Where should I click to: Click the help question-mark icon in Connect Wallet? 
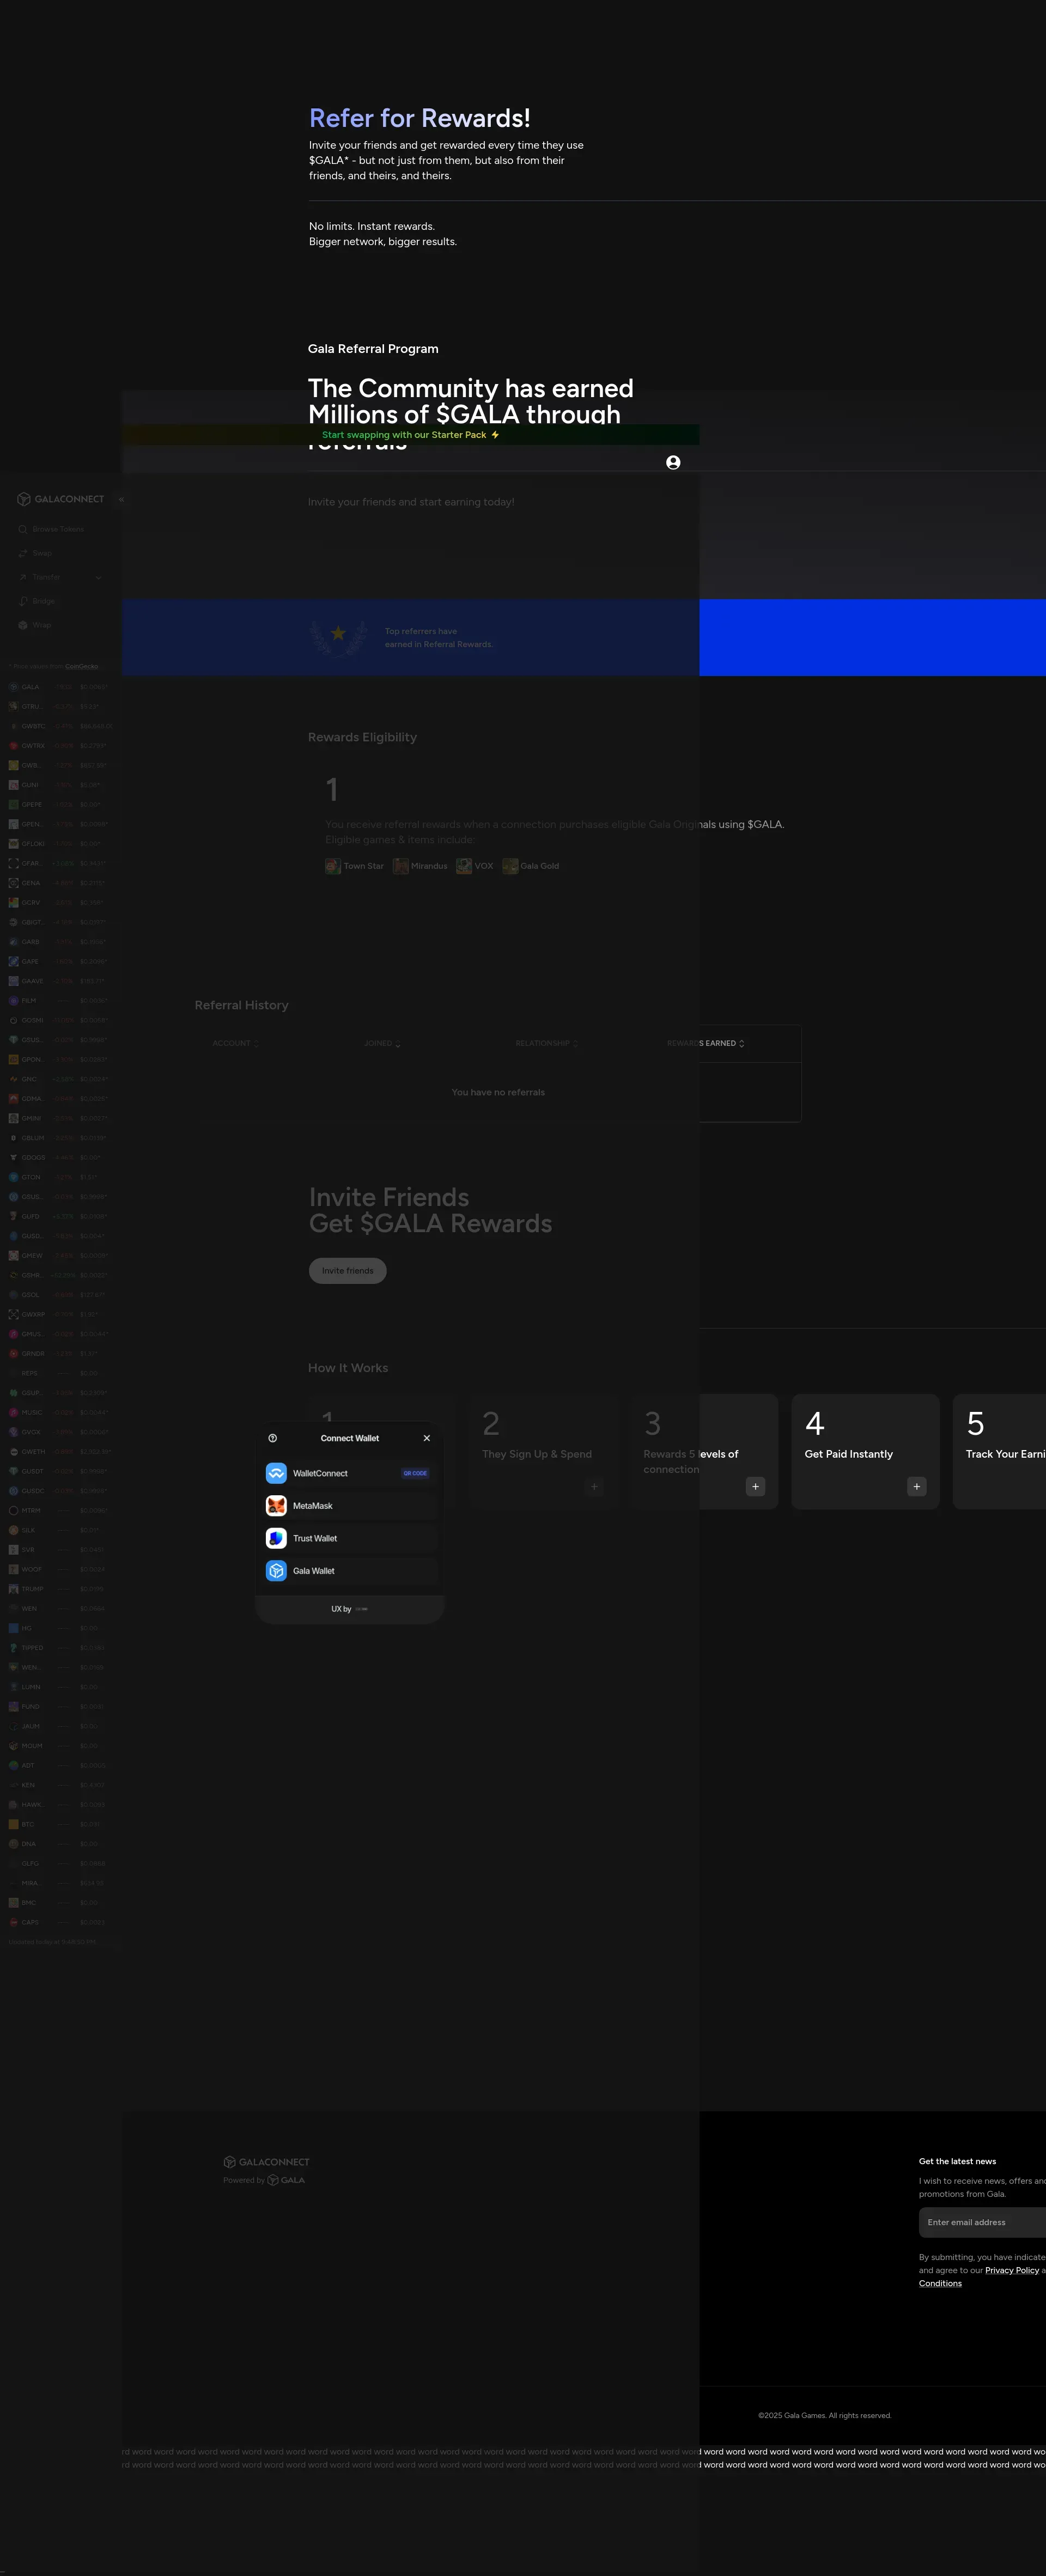273,1438
